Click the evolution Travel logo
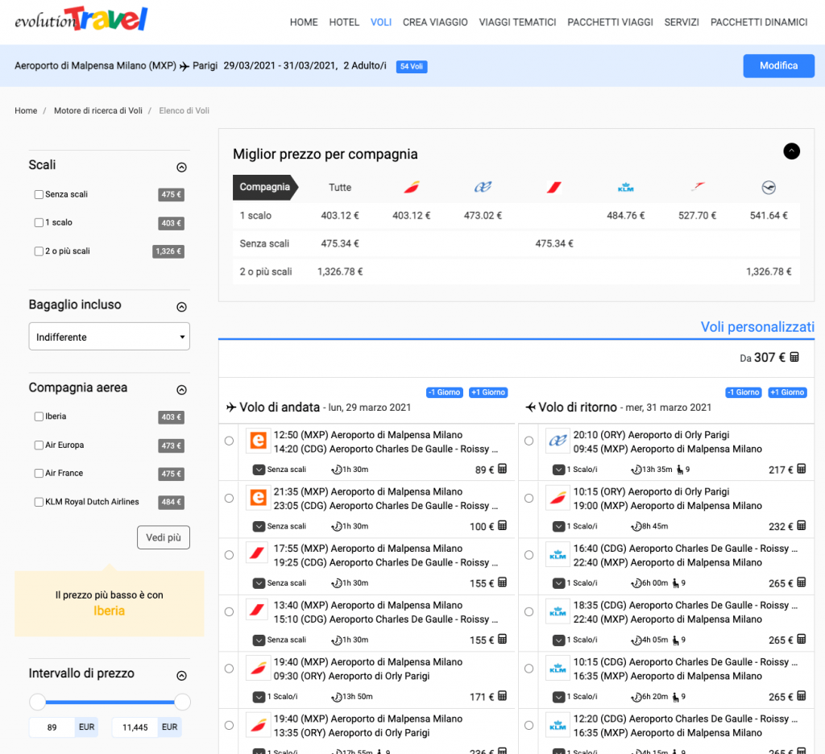825x754 pixels. click(81, 19)
